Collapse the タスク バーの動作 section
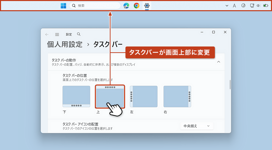The image size is (272, 150). point(219,62)
